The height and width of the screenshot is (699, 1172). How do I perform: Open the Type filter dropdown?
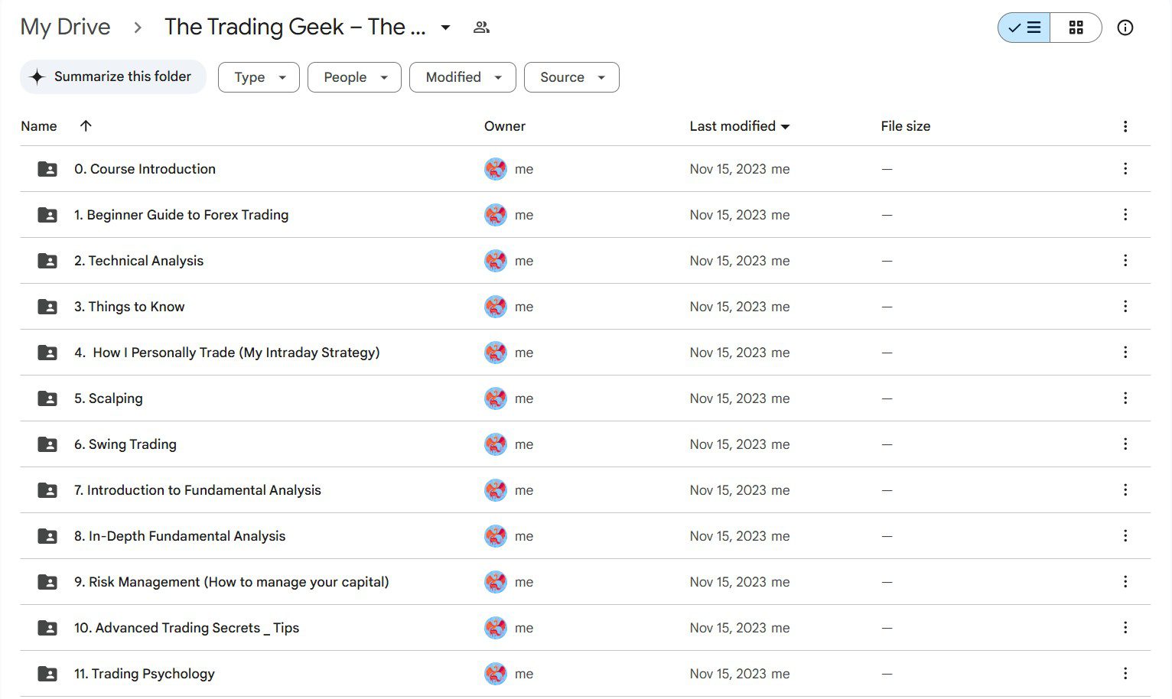click(259, 77)
